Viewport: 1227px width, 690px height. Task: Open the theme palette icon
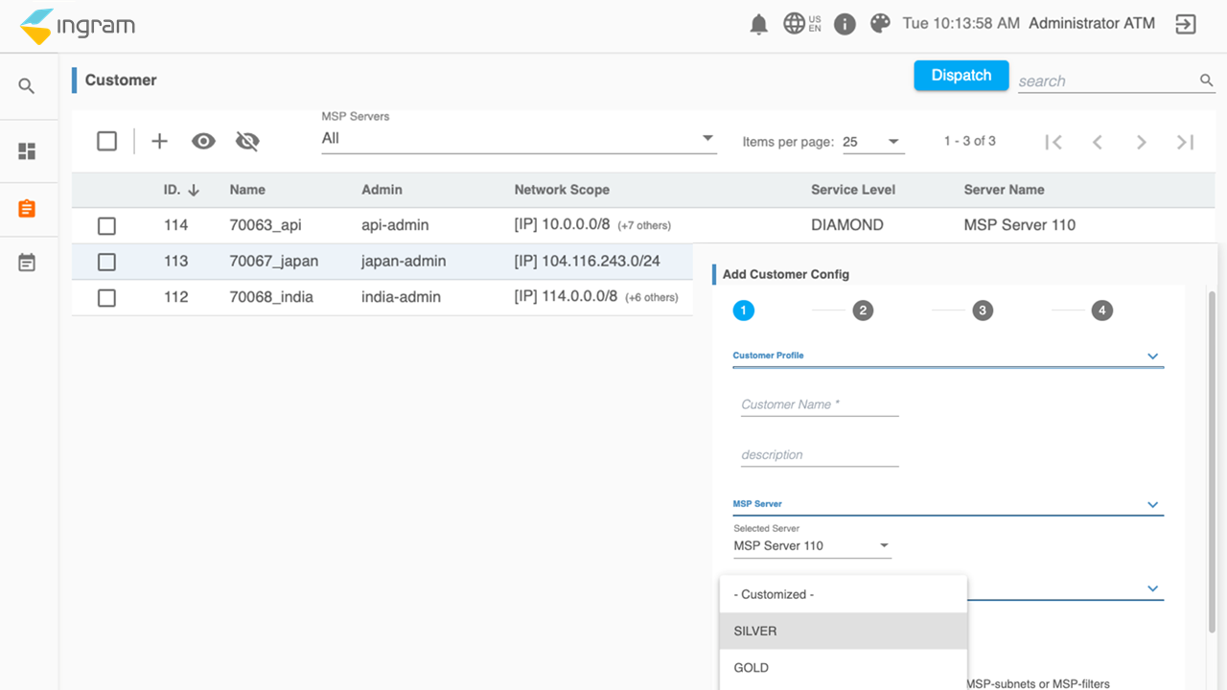[880, 24]
